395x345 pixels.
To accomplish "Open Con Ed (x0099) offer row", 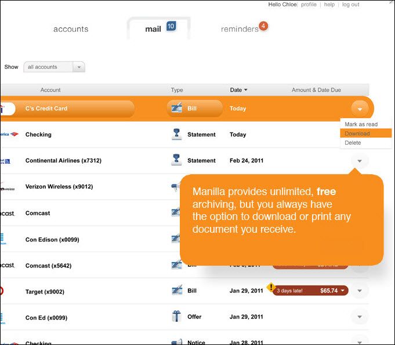I will tap(184, 317).
